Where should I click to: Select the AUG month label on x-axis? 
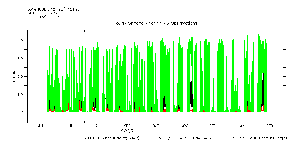(99, 126)
